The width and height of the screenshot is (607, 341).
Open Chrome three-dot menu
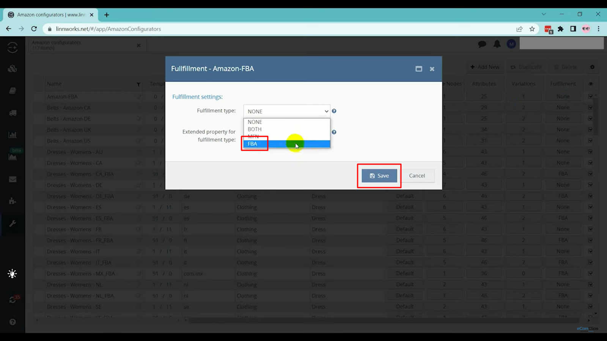click(599, 29)
